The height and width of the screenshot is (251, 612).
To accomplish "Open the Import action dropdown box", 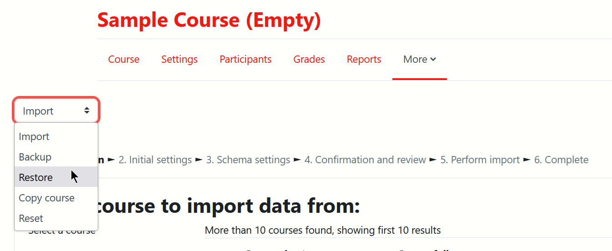I will pos(56,110).
